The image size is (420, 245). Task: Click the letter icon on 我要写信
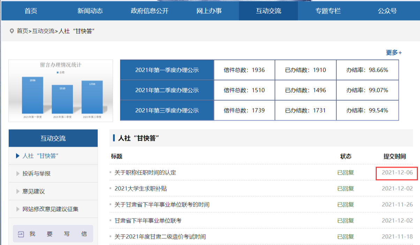[x=21, y=234]
